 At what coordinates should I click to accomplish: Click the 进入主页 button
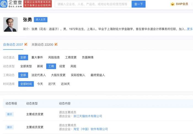point(41,20)
